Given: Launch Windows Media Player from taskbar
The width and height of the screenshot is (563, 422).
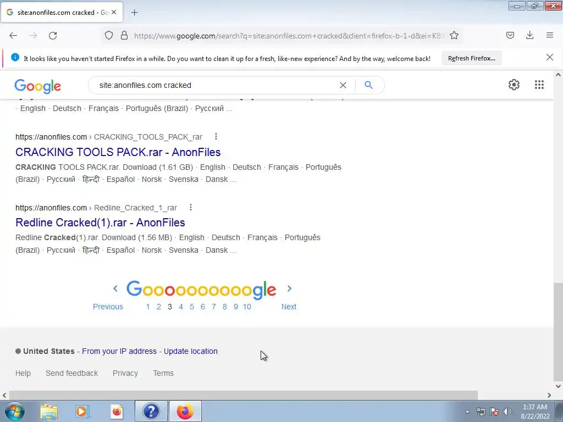Looking at the screenshot, I should [82, 412].
